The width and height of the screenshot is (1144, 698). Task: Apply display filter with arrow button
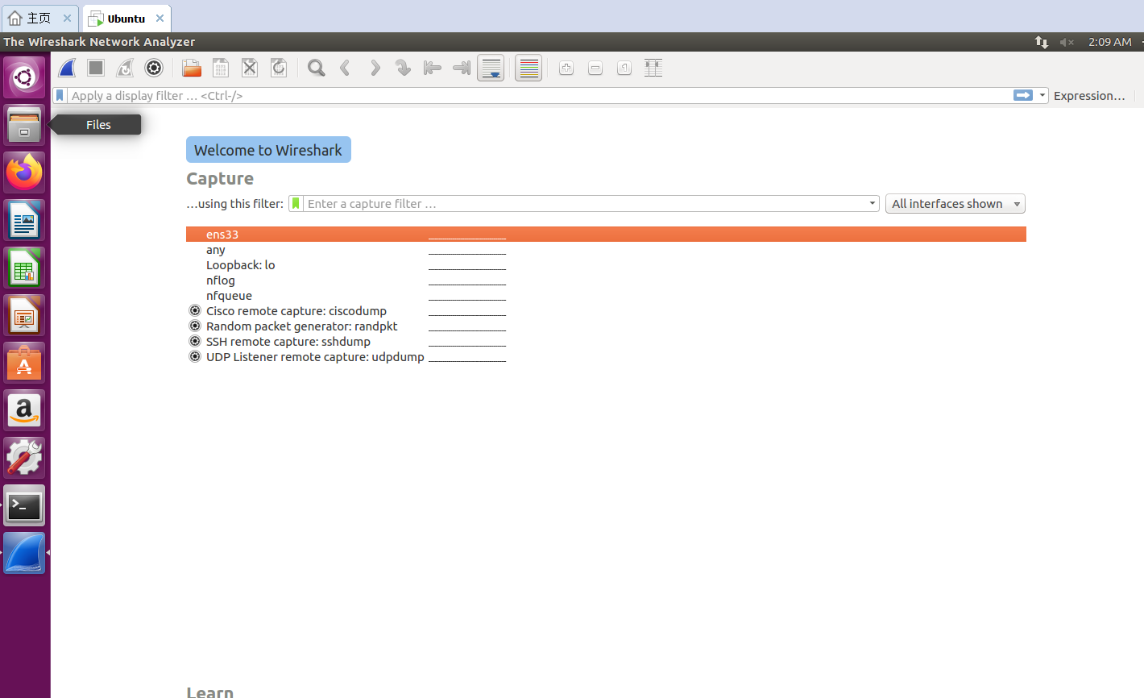[x=1023, y=95]
